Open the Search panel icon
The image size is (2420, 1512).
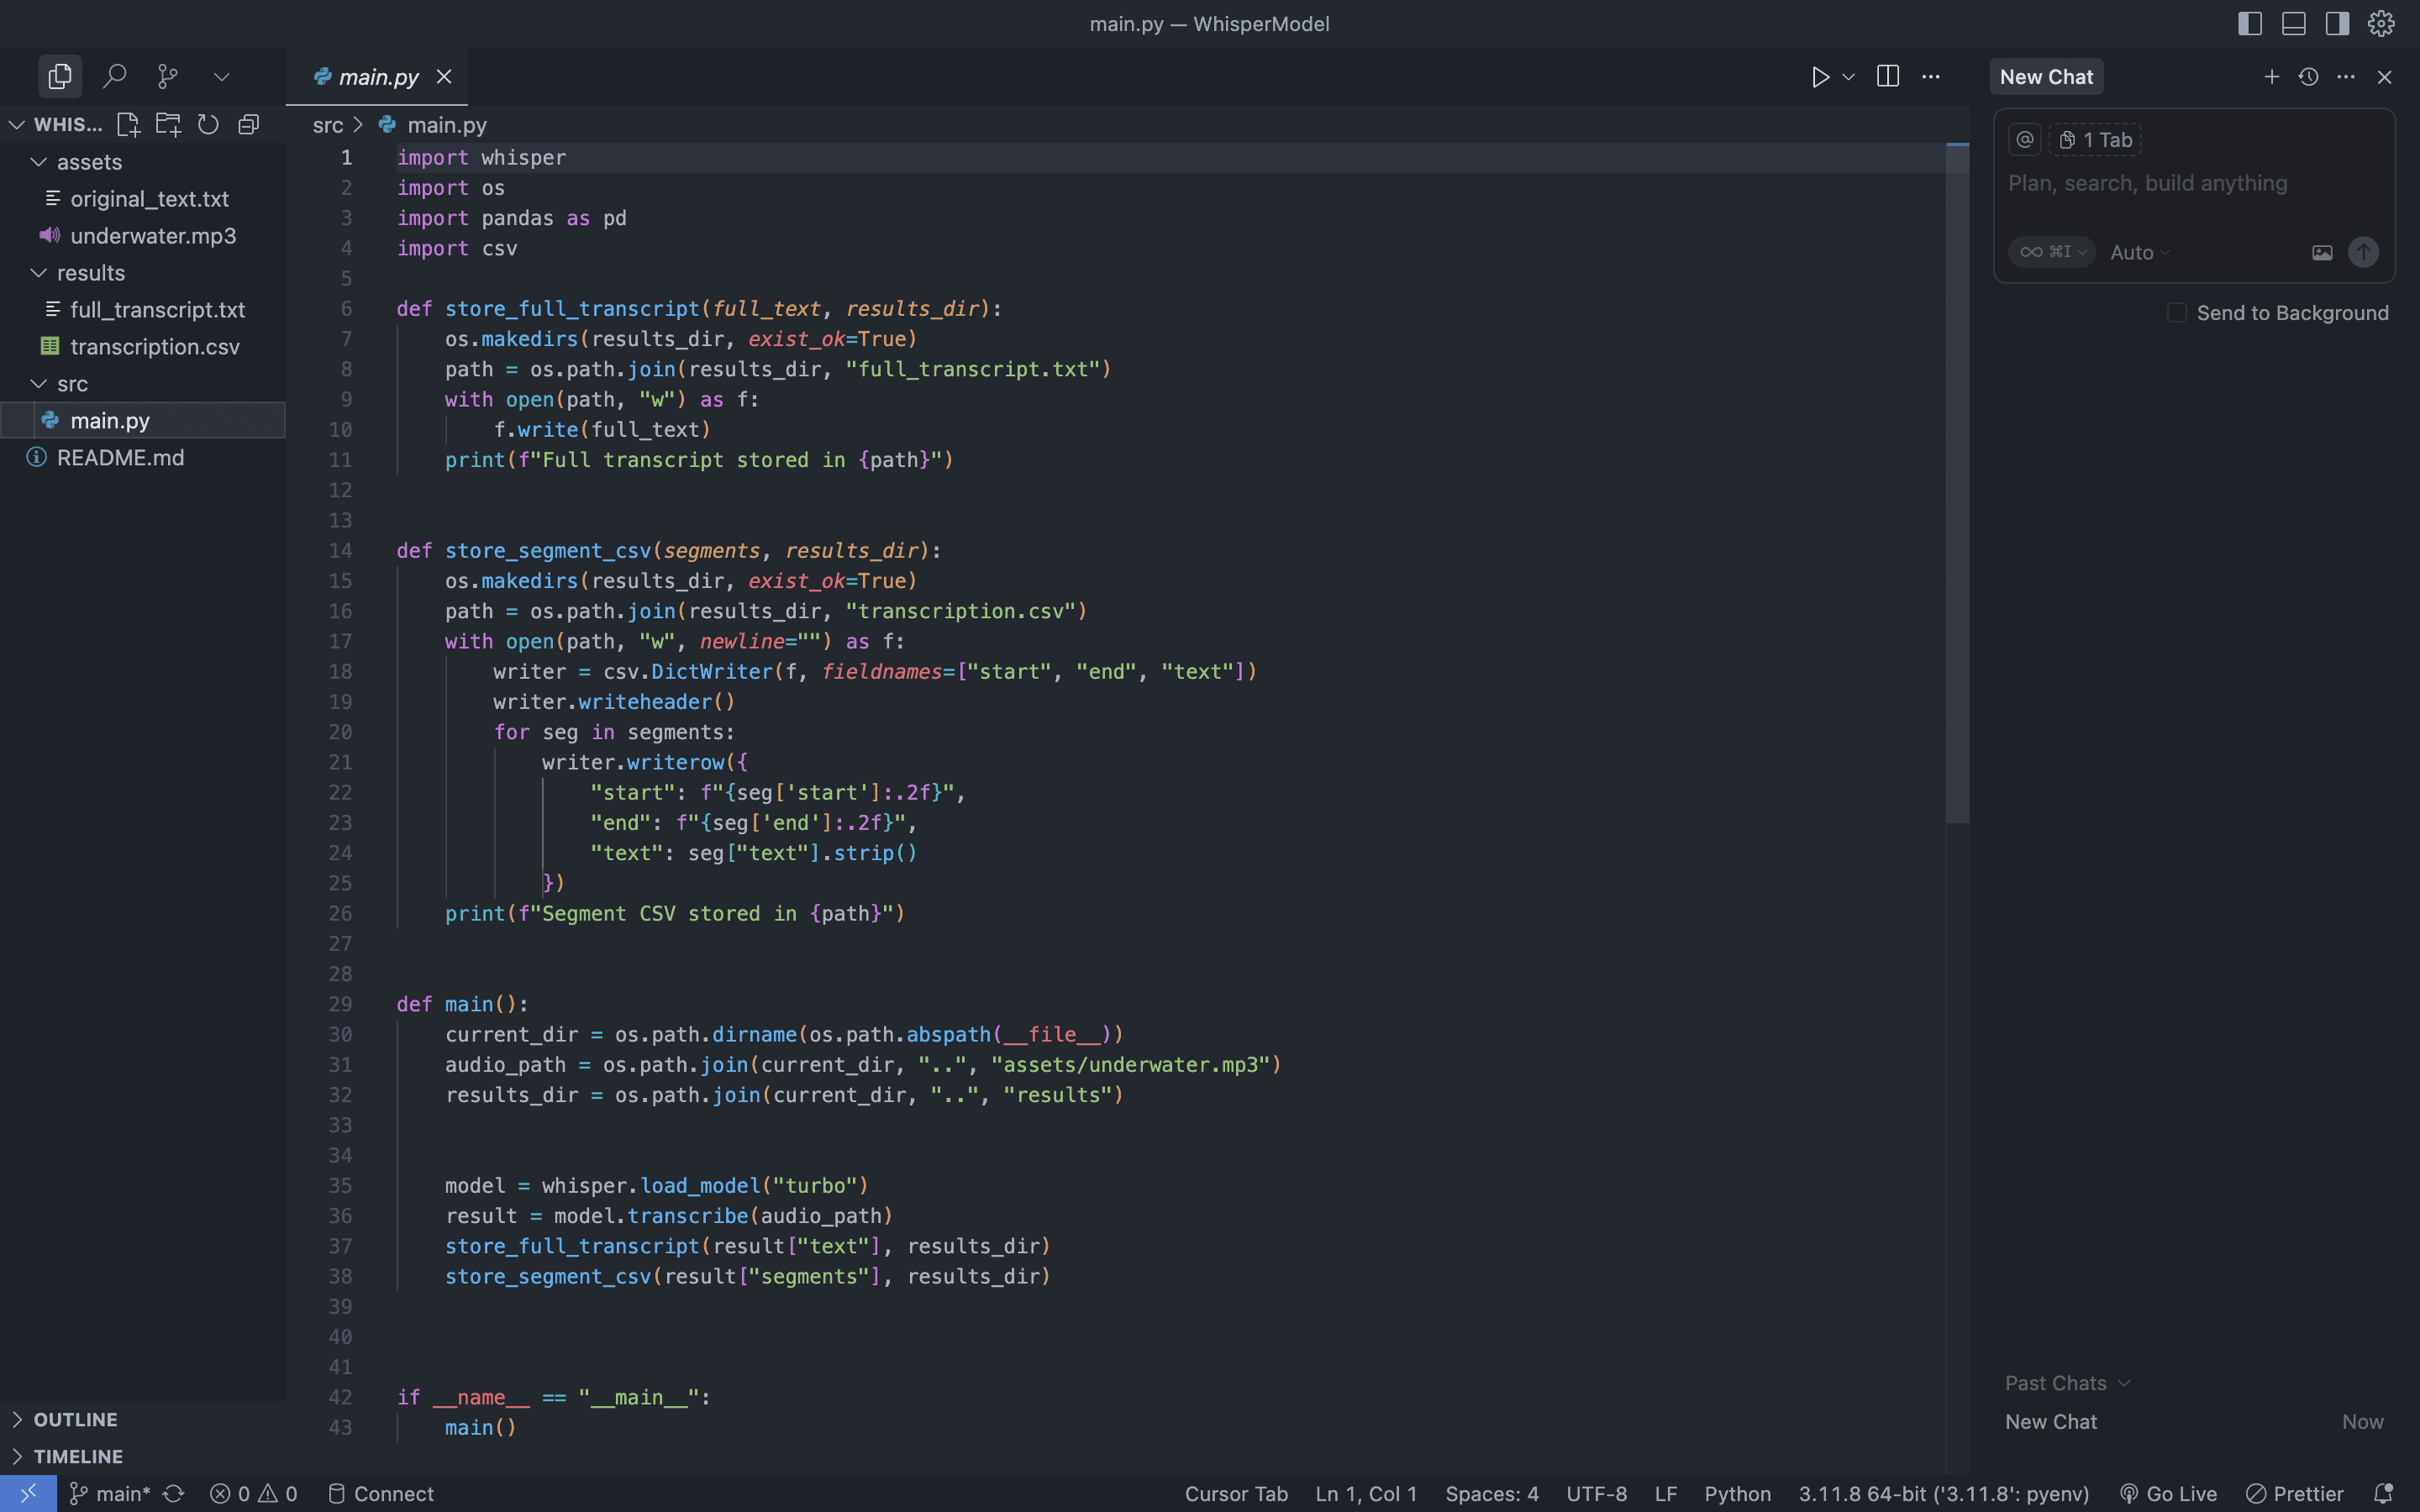coord(115,76)
